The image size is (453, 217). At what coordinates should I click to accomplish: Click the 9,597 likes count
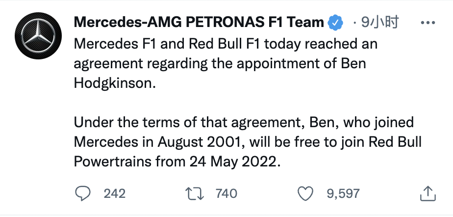coord(343,193)
